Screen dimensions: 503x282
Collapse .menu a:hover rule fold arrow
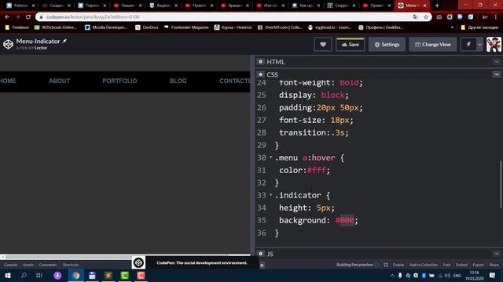(270, 157)
